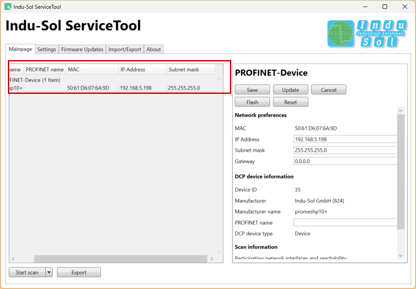The width and height of the screenshot is (416, 289).
Task: Click the Export button
Action: click(x=79, y=272)
